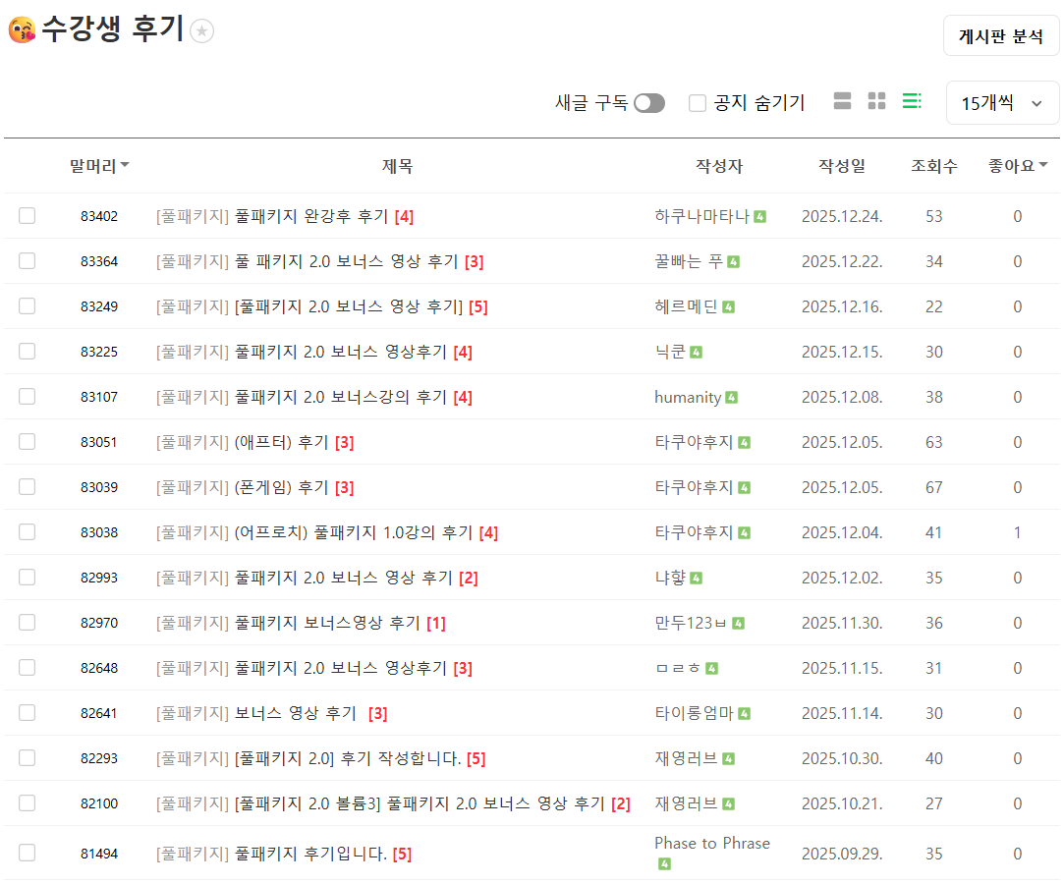The image size is (1064, 884).
Task: Open post titled 풀패키지 완강후 후기
Action: click(311, 216)
